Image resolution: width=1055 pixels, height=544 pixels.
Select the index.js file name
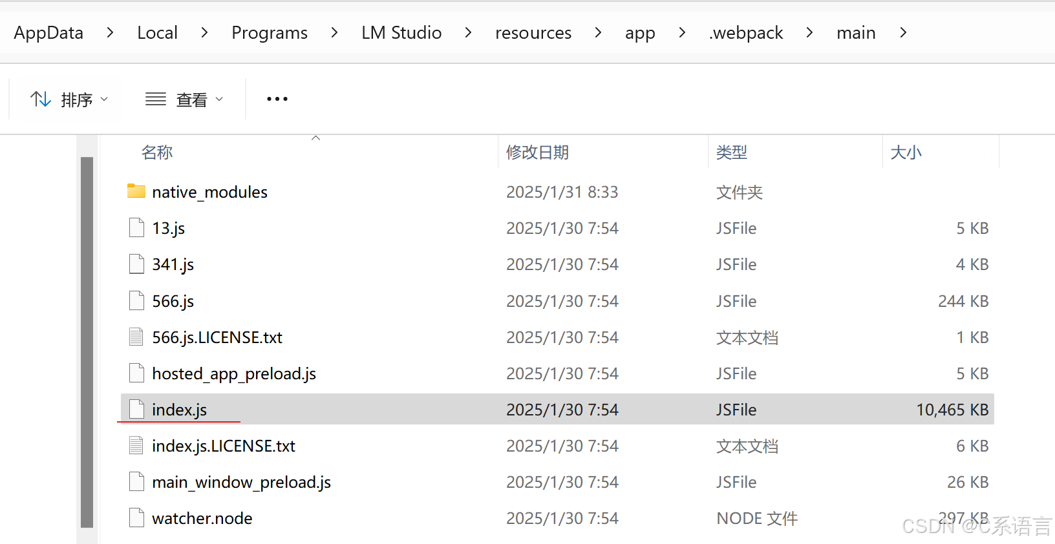(x=179, y=410)
